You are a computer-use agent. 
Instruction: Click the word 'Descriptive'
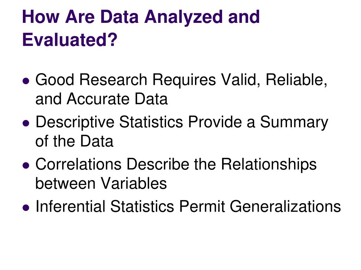pos(75,123)
